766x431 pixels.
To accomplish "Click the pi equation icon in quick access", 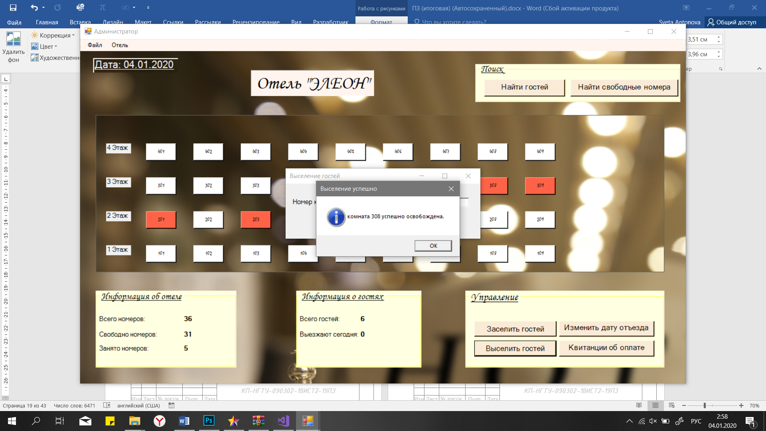I will pyautogui.click(x=103, y=8).
